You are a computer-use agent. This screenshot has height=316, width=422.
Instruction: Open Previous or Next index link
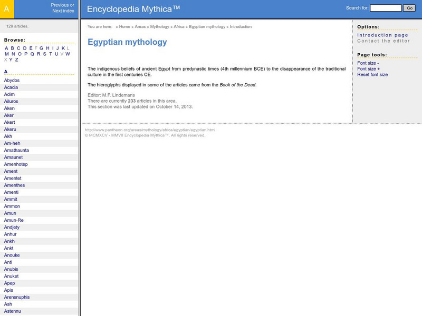[63, 8]
